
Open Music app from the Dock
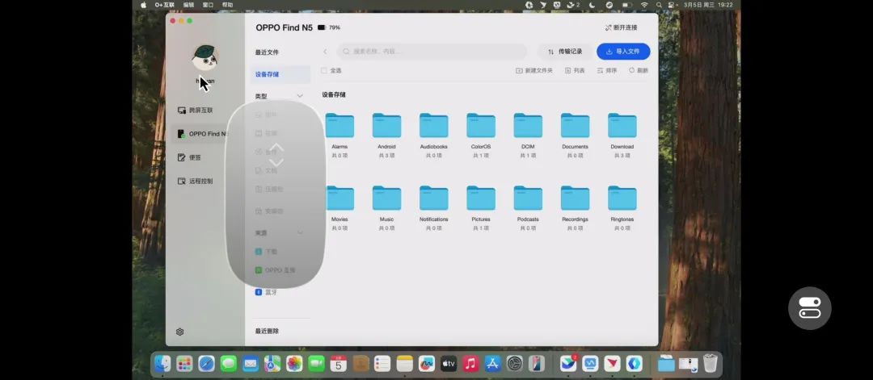click(470, 364)
